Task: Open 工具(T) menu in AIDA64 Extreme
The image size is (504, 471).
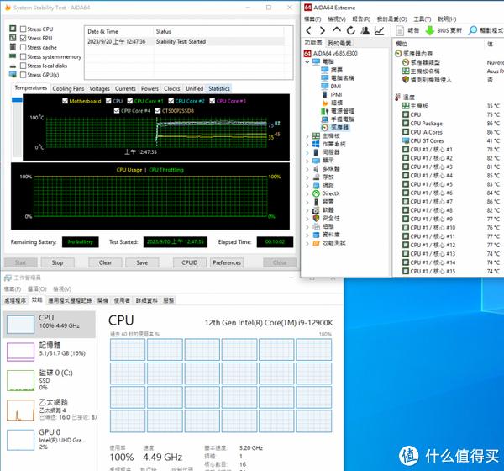Action: coord(422,19)
